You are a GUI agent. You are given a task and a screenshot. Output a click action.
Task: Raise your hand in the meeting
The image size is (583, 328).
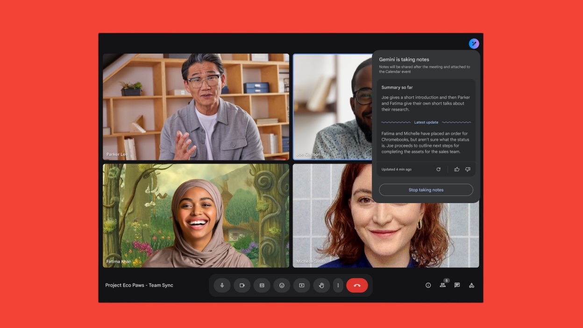click(x=321, y=285)
